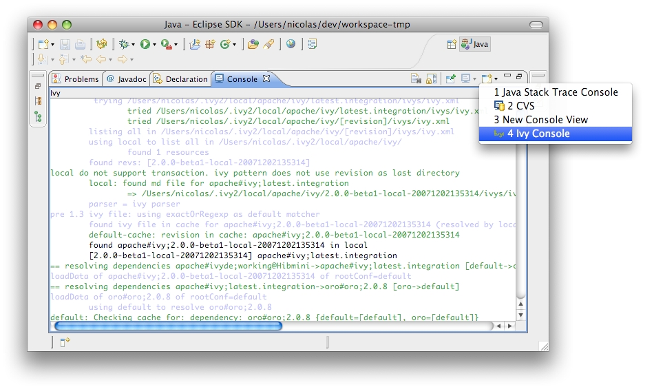Close the Console tab
Viewport: 654px width, 389px height.
[x=266, y=78]
